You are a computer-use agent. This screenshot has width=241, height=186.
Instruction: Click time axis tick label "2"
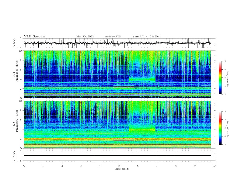(62, 166)
